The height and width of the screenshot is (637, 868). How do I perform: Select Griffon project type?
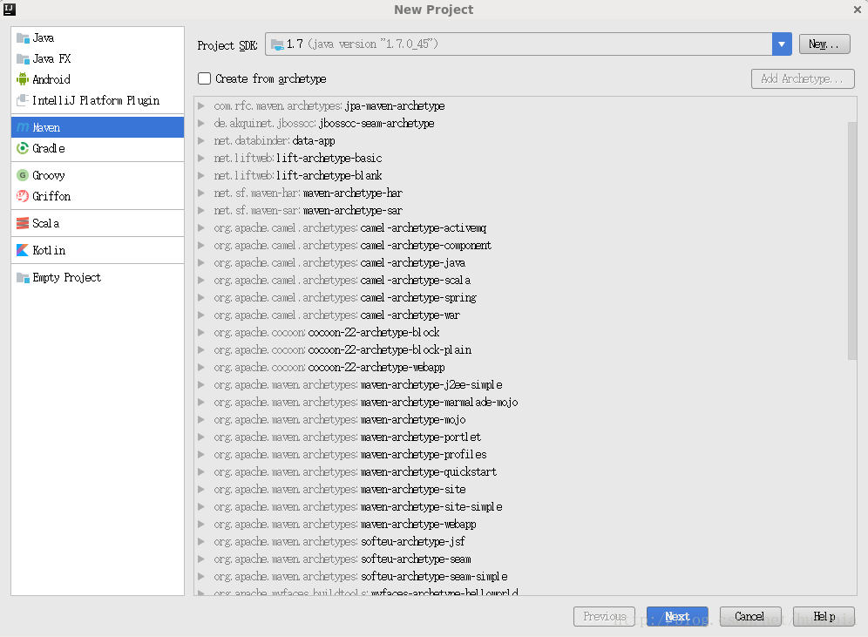pyautogui.click(x=98, y=196)
